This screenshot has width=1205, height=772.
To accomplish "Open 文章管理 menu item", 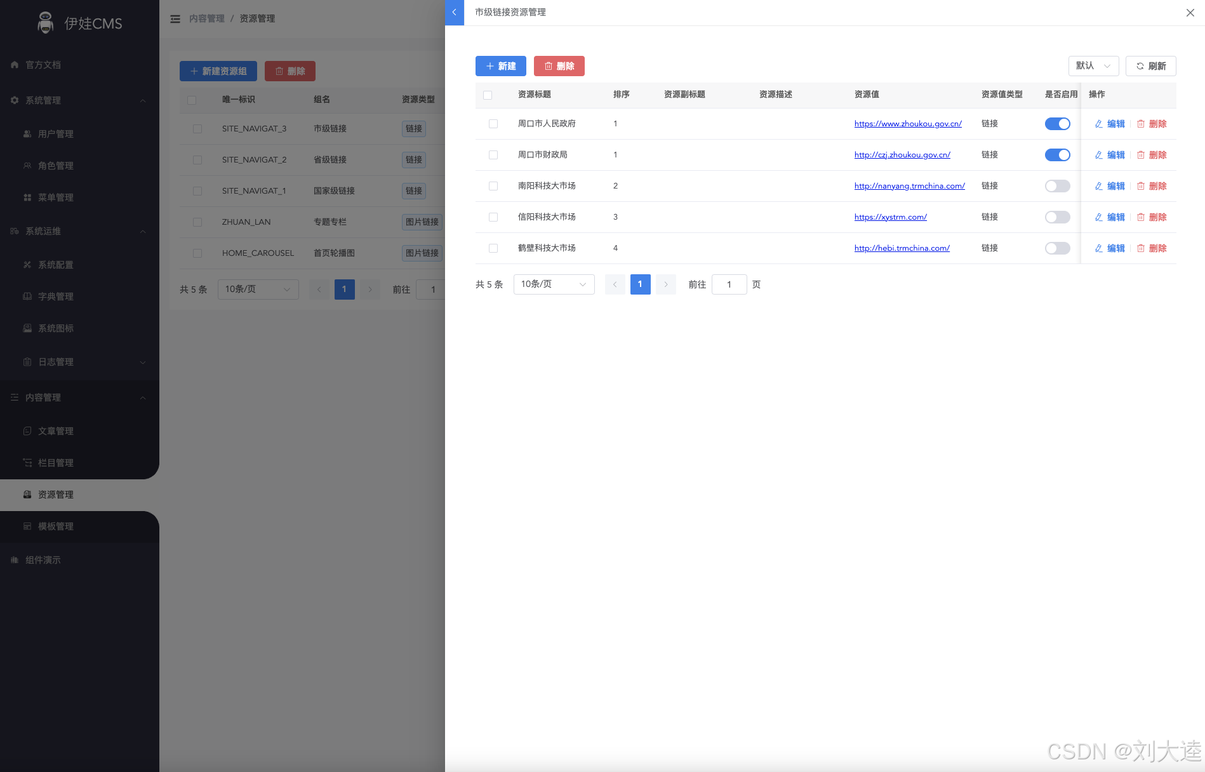I will (x=79, y=431).
